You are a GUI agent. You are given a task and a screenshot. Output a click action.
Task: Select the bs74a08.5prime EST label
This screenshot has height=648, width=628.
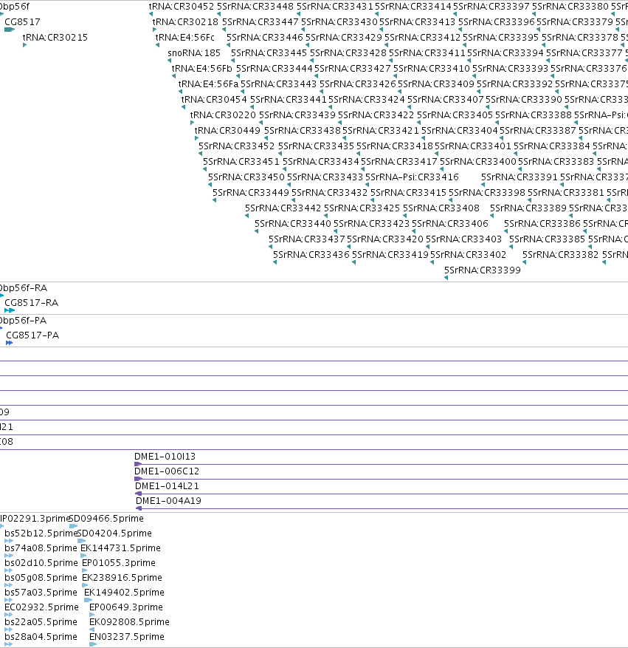(x=41, y=548)
